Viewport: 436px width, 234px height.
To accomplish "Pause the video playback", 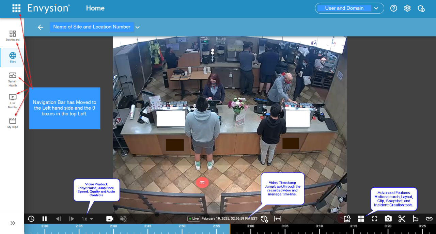I will pos(45,219).
